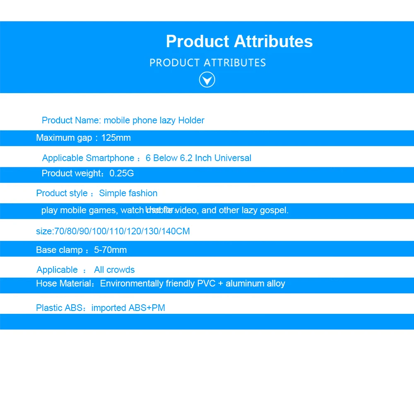
Task: Click the "Base clamp: 5-70mm" row
Action: pyautogui.click(x=207, y=249)
